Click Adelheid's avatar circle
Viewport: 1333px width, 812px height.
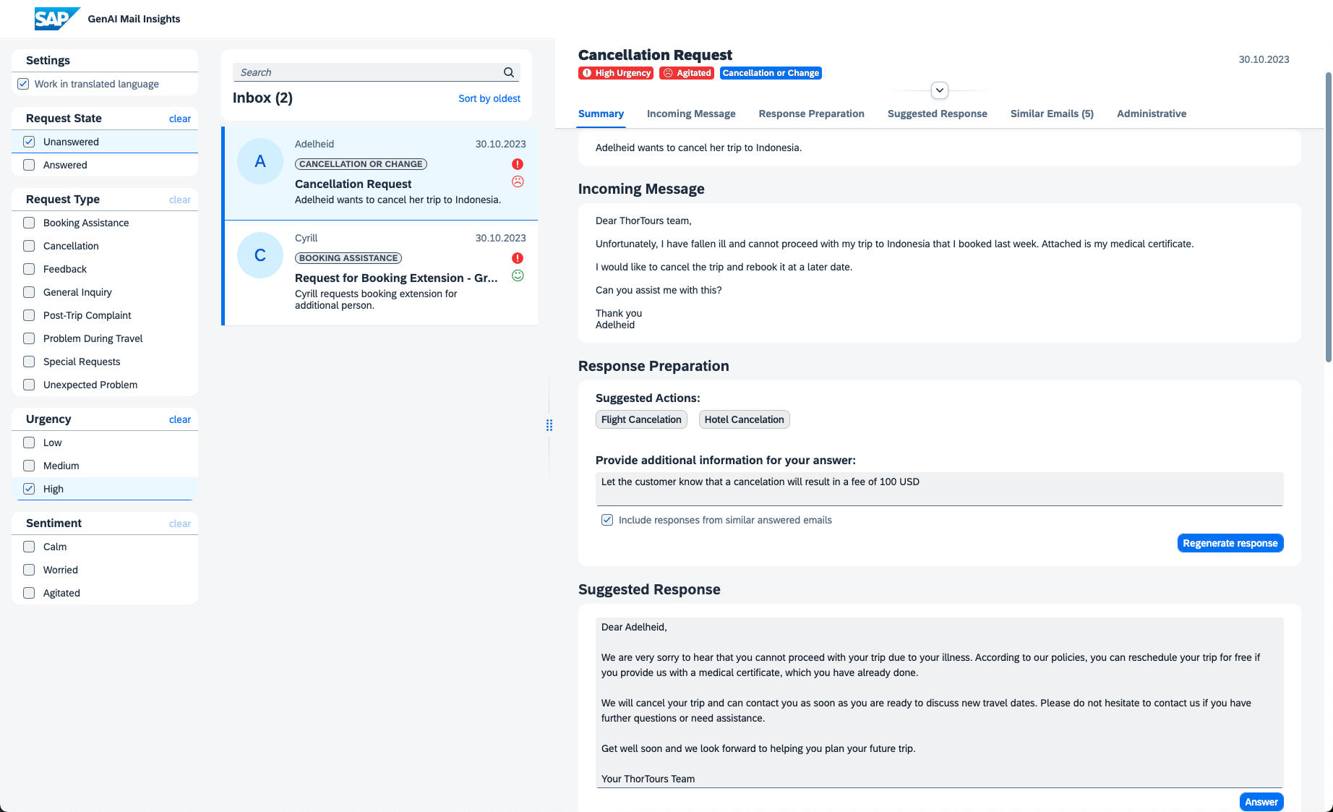(260, 161)
